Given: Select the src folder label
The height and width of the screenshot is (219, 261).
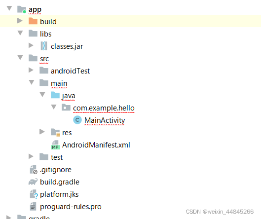Looking at the screenshot, I should tap(44, 59).
